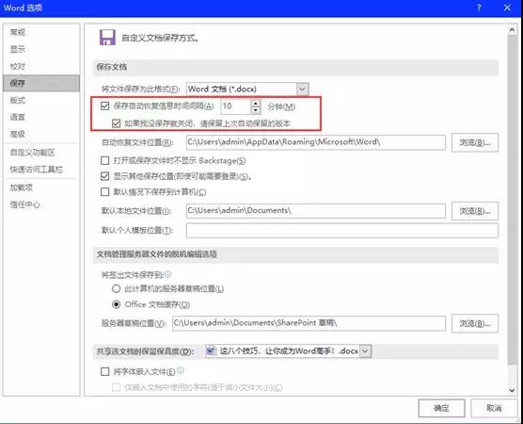Select 此计算机的服务器草稿位置 radio button

click(116, 288)
